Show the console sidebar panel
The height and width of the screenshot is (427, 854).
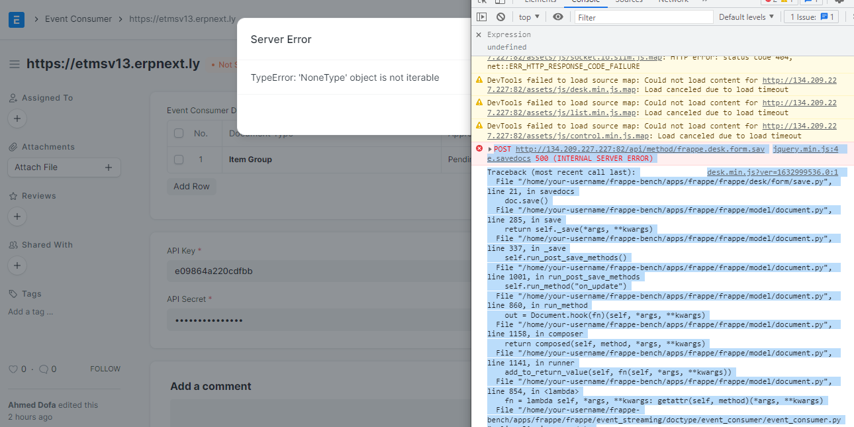(x=483, y=17)
